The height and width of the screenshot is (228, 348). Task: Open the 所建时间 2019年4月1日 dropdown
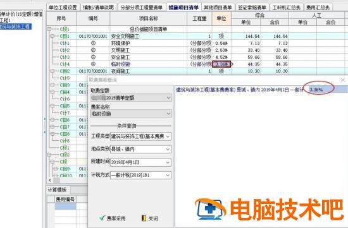tap(140, 162)
